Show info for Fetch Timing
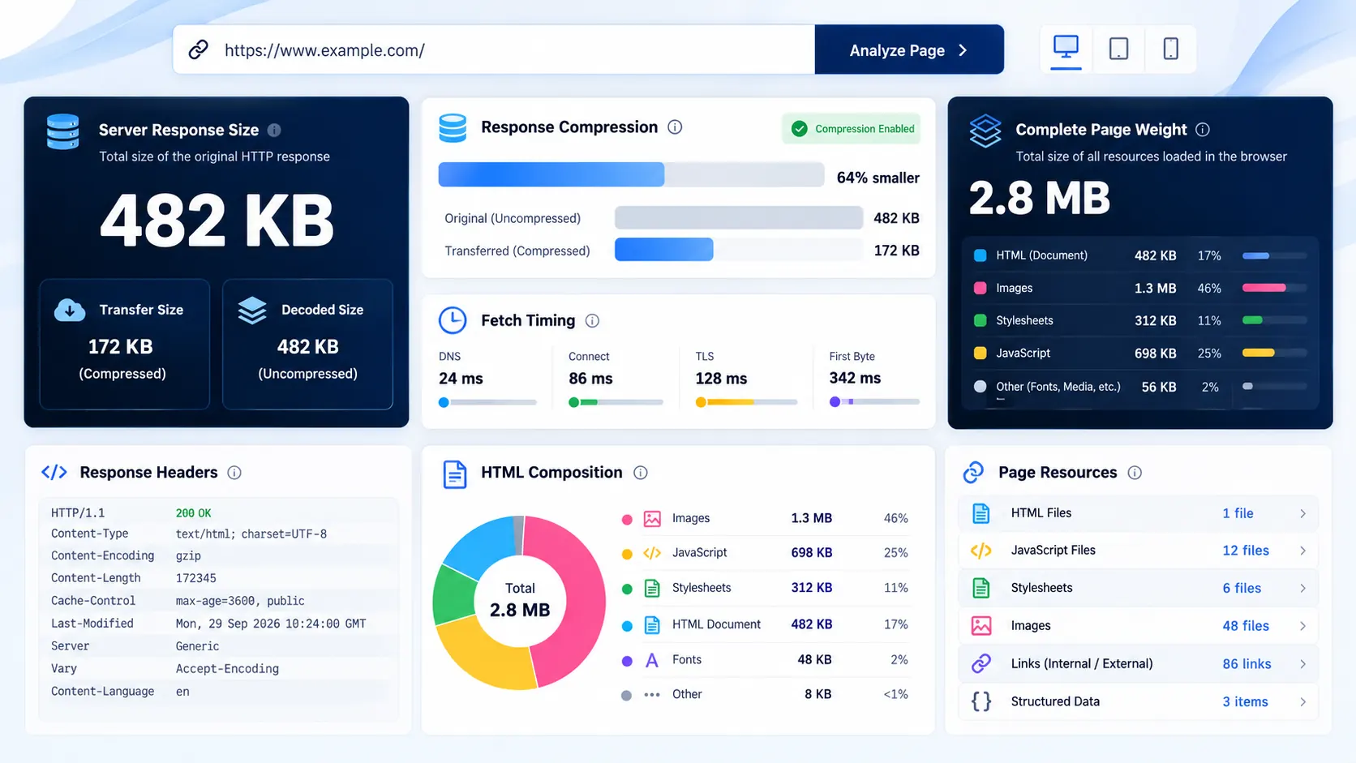This screenshot has height=763, width=1356. 592,321
